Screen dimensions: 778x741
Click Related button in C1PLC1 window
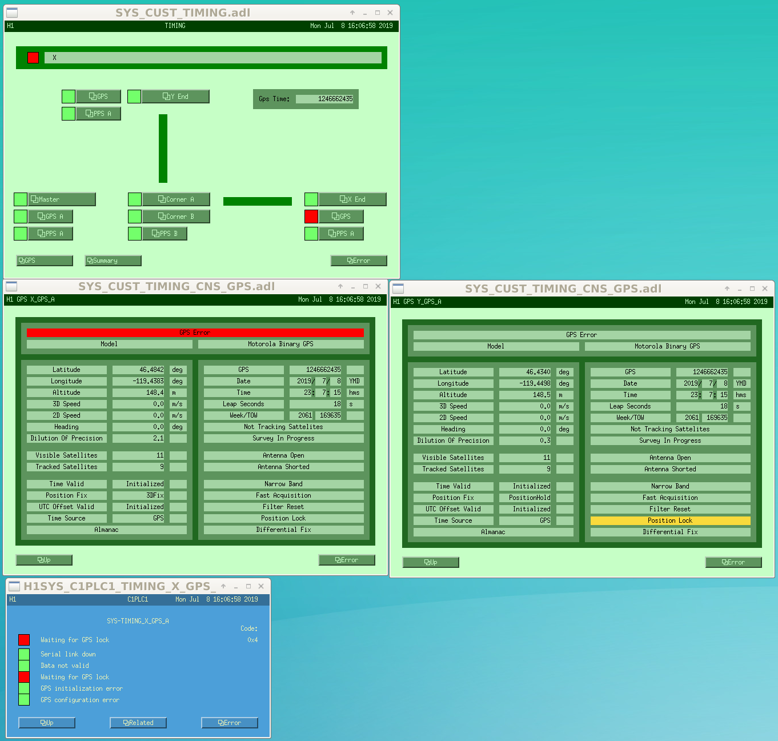pos(138,723)
